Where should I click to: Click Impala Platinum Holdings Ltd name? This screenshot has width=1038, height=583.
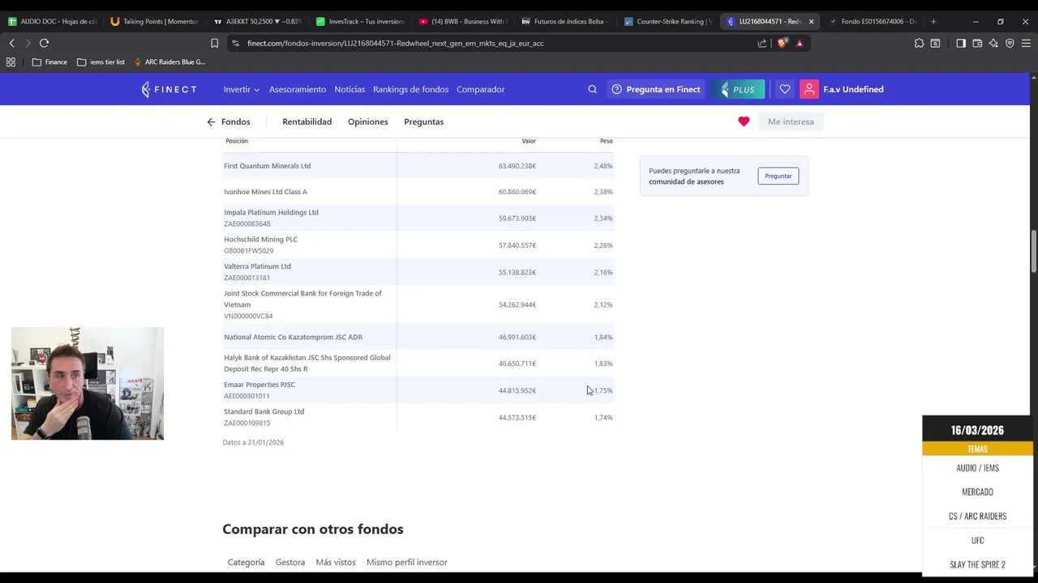(271, 212)
